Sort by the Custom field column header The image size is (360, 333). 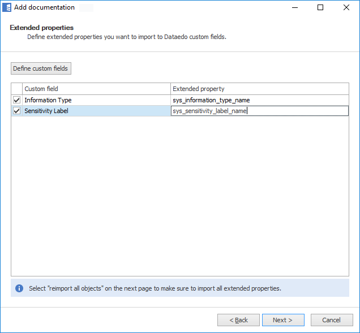(96, 89)
